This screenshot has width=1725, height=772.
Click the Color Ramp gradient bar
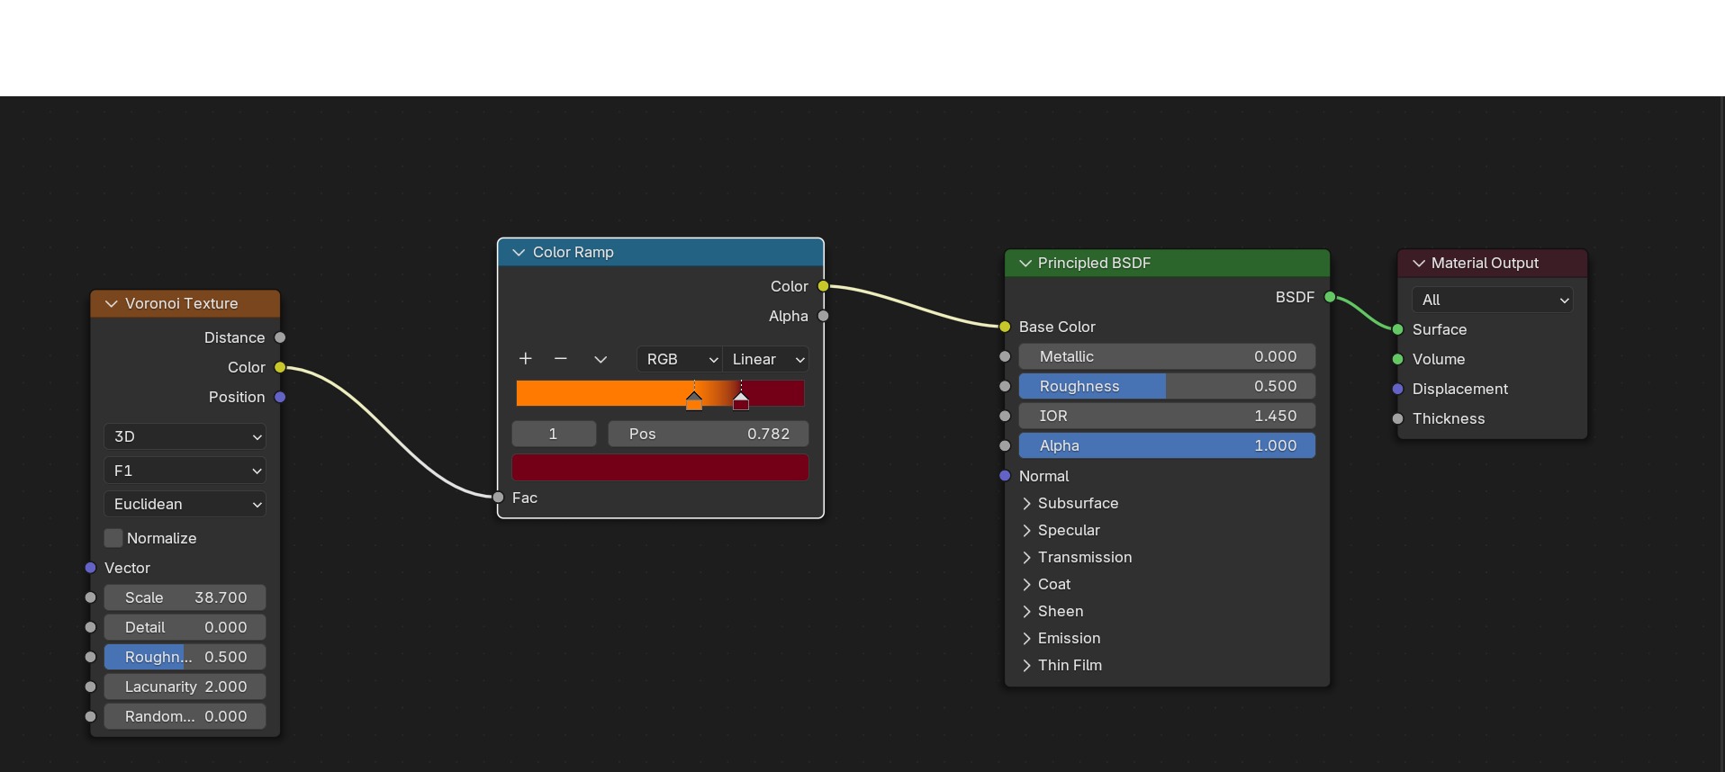(x=660, y=393)
